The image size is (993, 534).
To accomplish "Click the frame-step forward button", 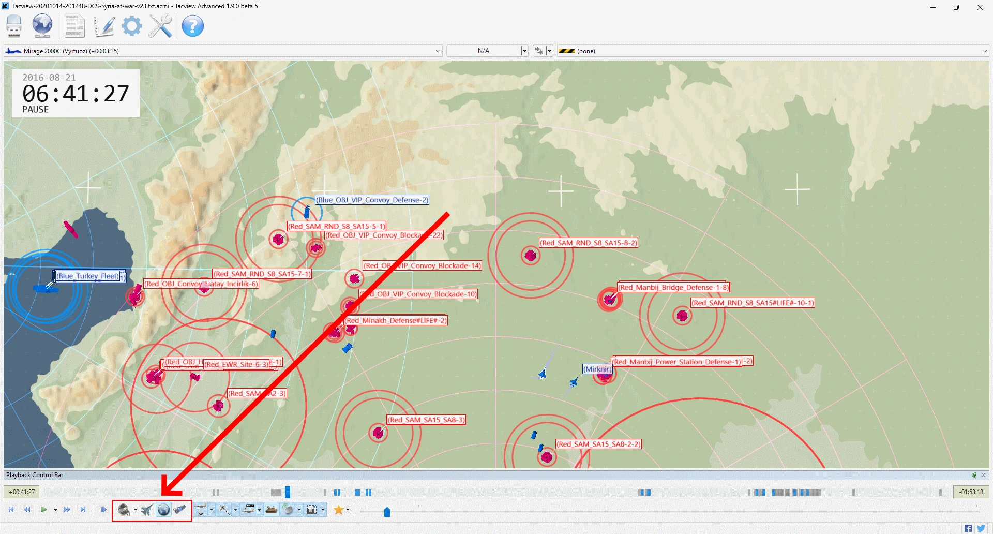I will (x=103, y=510).
